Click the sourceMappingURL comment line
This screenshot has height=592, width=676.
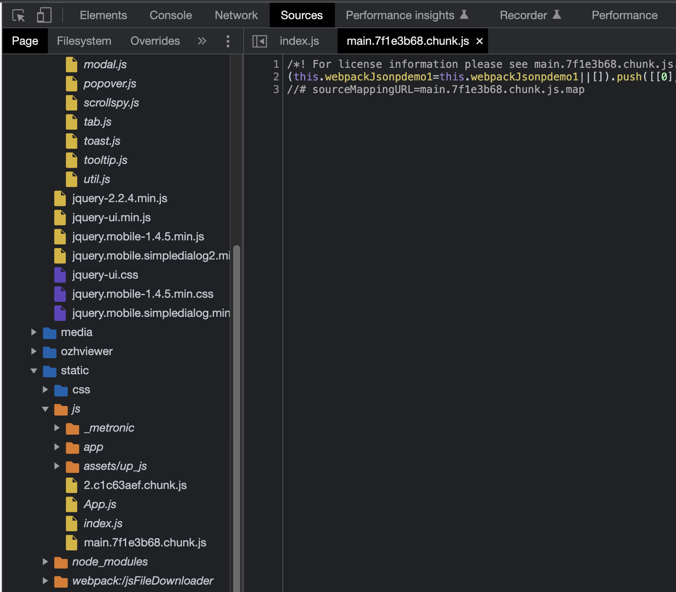click(x=435, y=90)
